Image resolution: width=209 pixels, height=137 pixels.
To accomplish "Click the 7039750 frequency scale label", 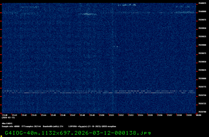I will (x=202, y=95).
